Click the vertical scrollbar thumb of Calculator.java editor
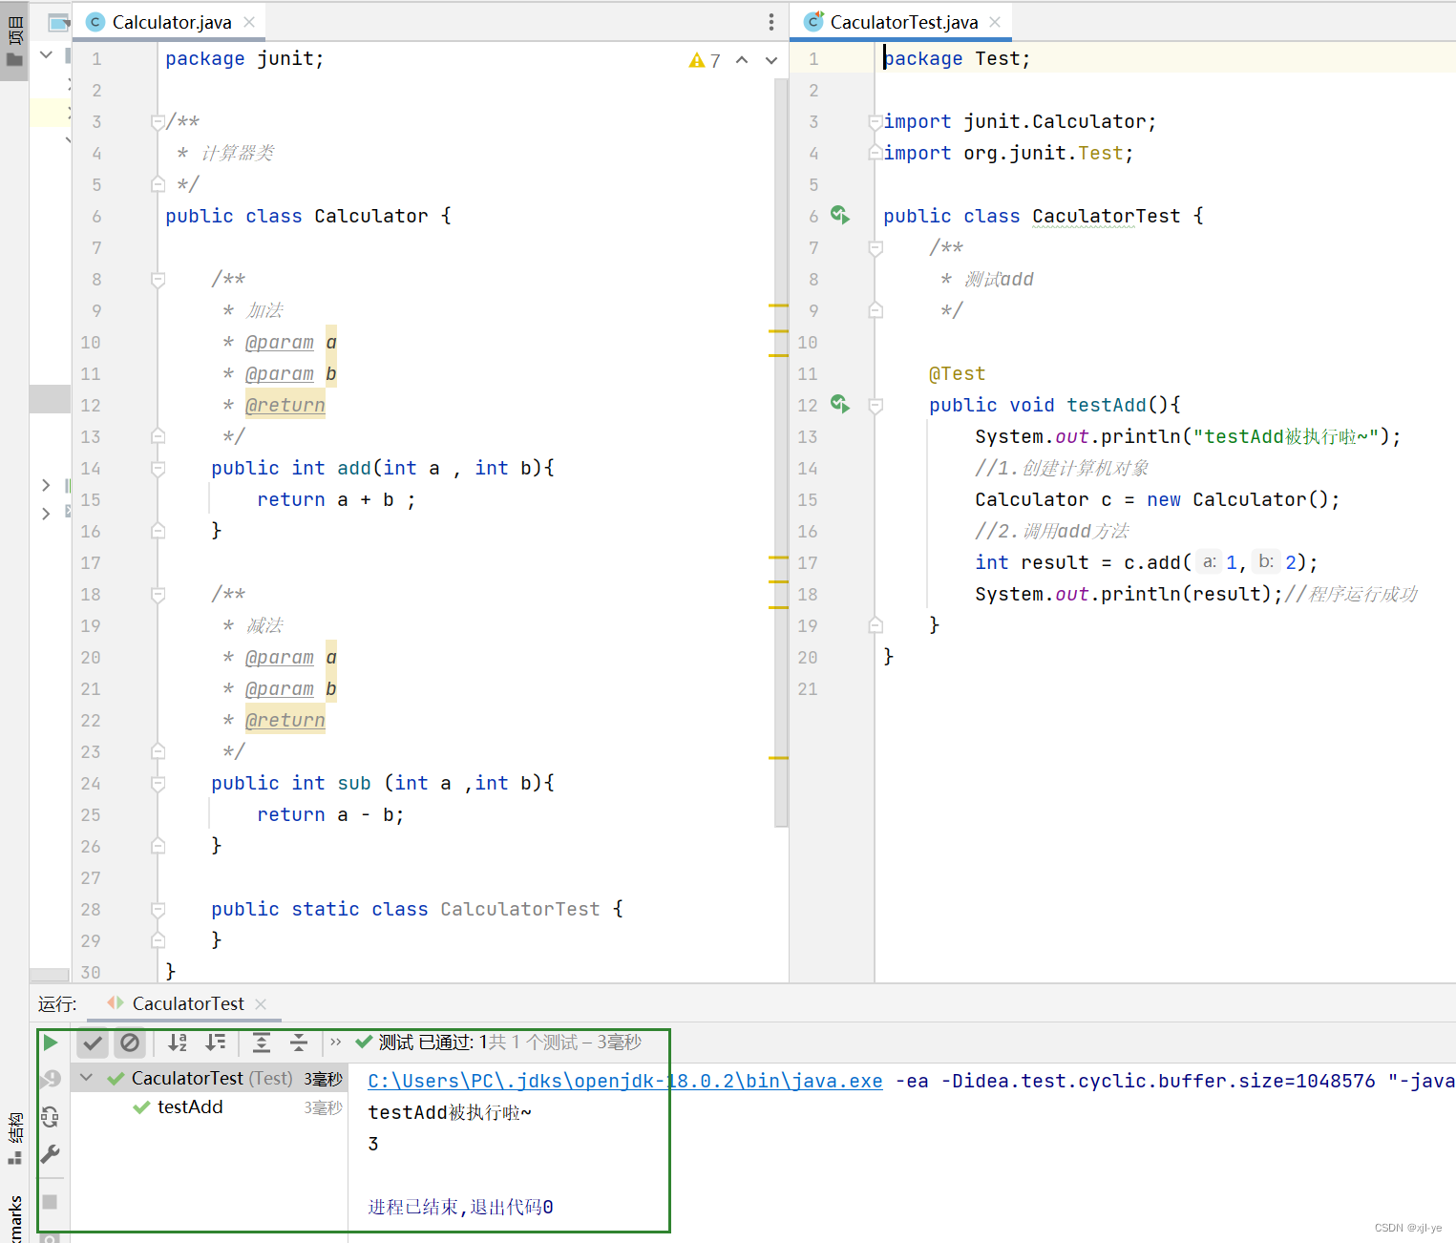The height and width of the screenshot is (1243, 1456). 781,452
